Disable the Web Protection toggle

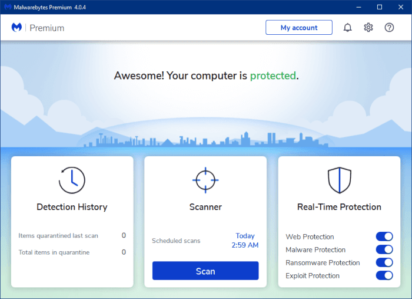pyautogui.click(x=384, y=236)
